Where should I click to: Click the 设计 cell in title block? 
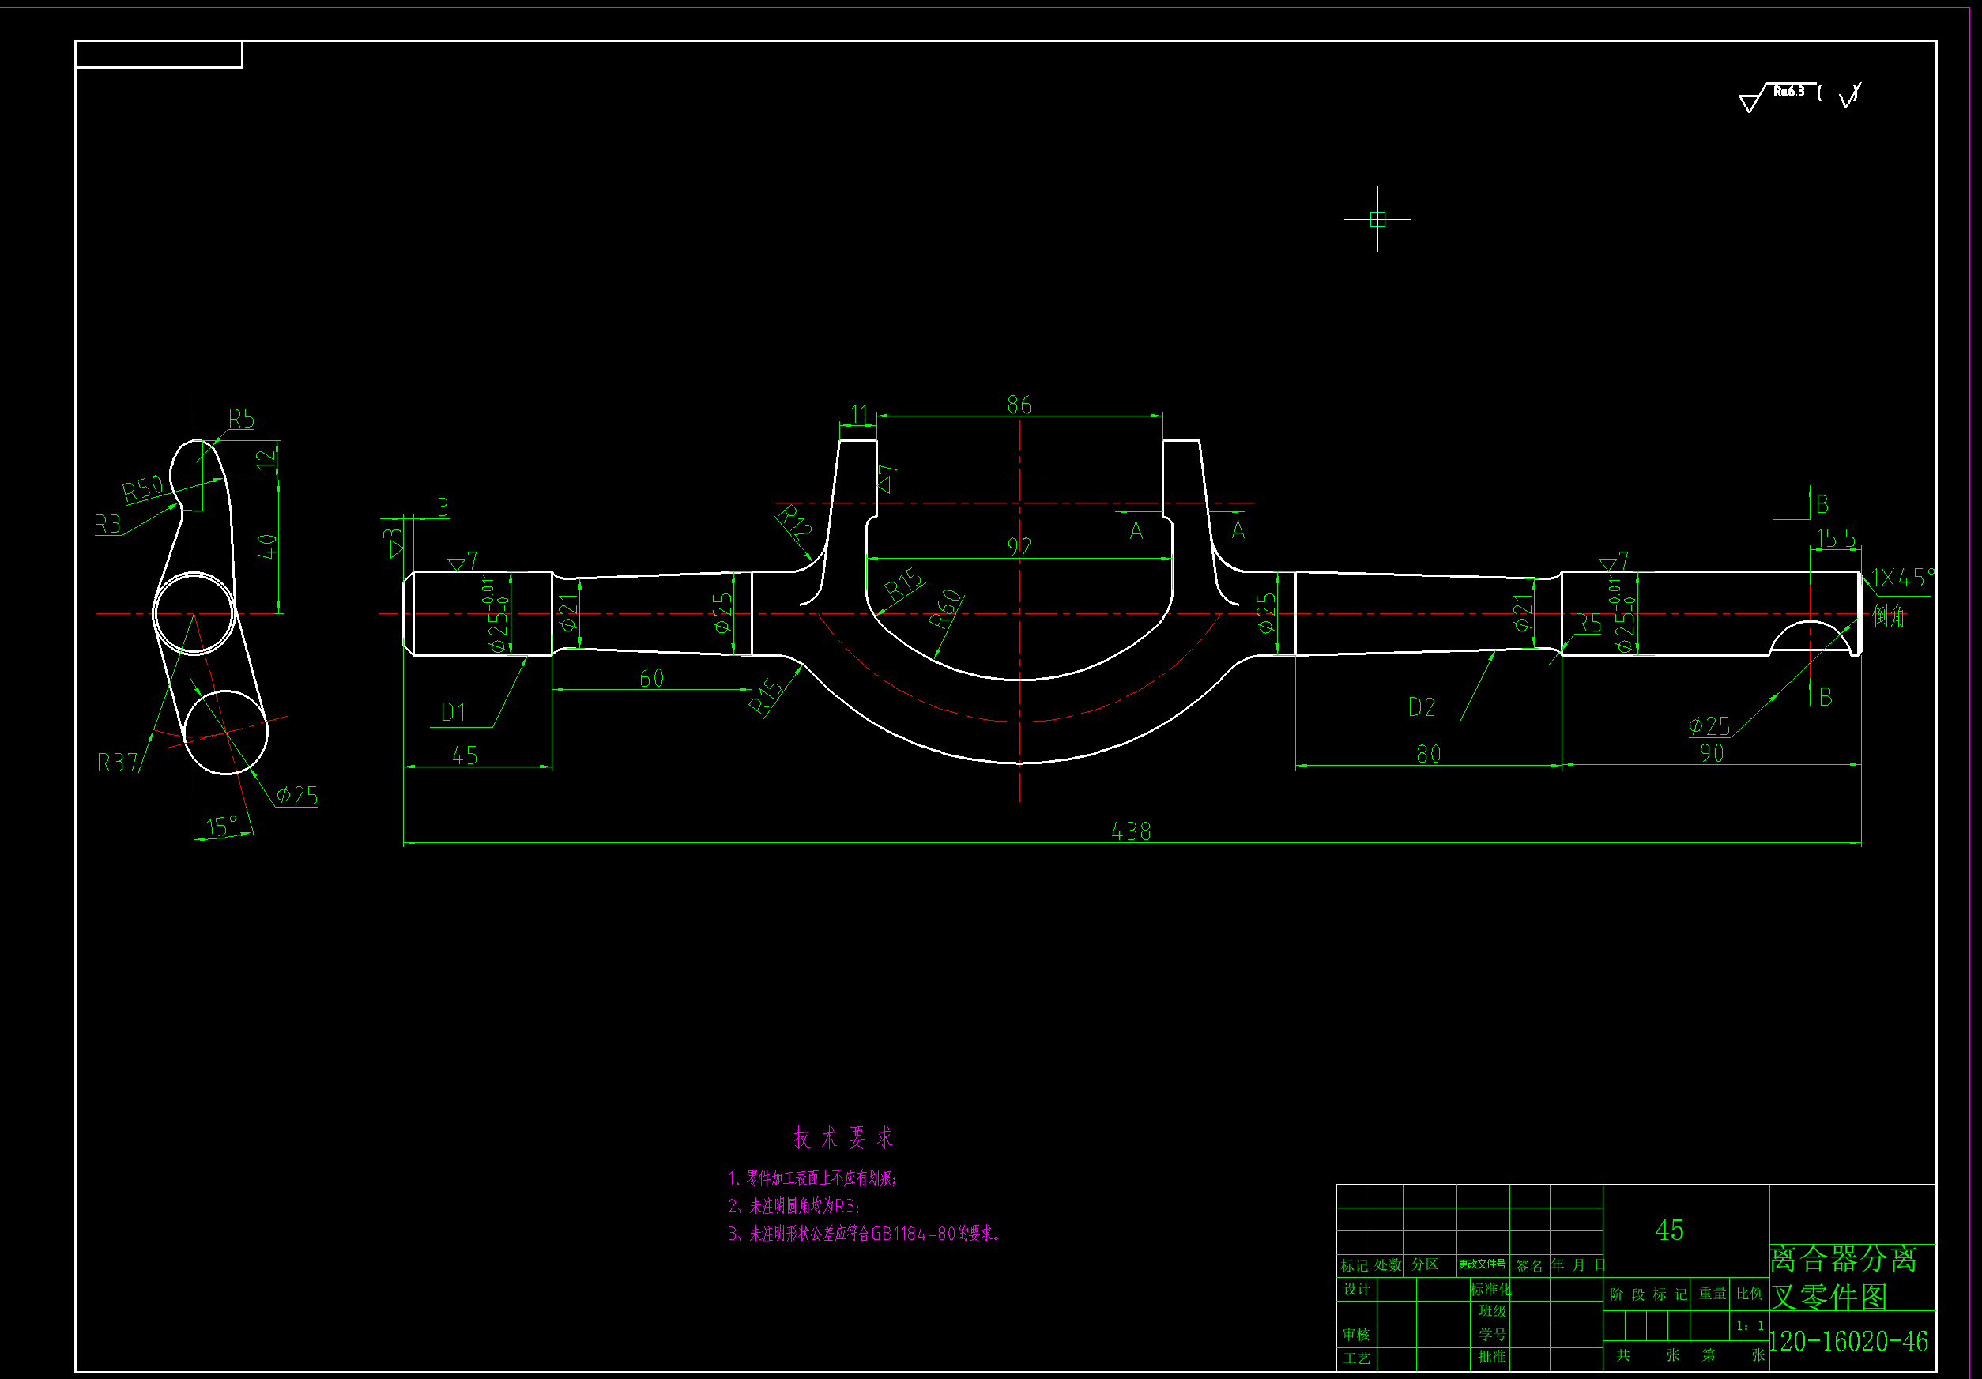[1357, 1289]
